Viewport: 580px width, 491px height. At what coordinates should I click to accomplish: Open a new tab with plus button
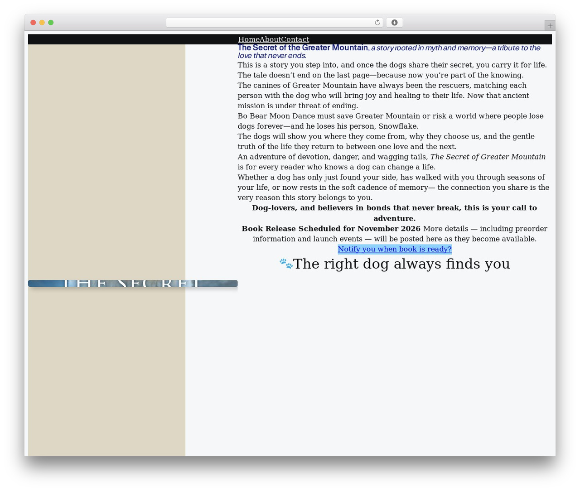(x=550, y=26)
